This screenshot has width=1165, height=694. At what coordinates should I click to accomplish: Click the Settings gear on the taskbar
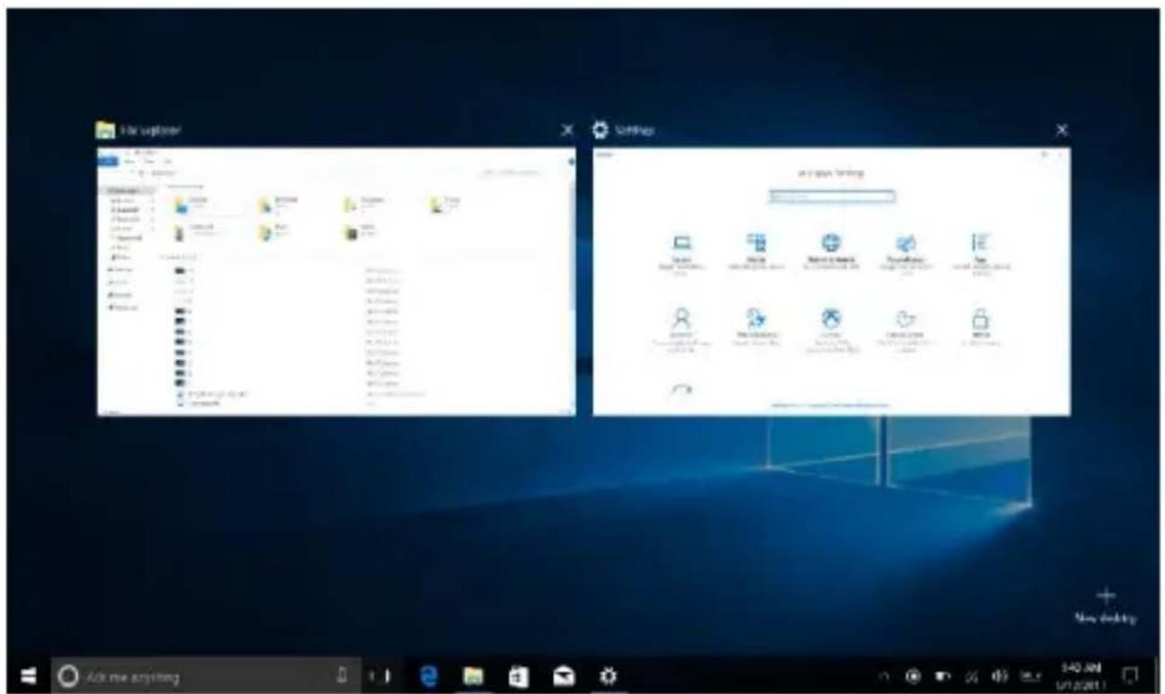click(x=608, y=675)
